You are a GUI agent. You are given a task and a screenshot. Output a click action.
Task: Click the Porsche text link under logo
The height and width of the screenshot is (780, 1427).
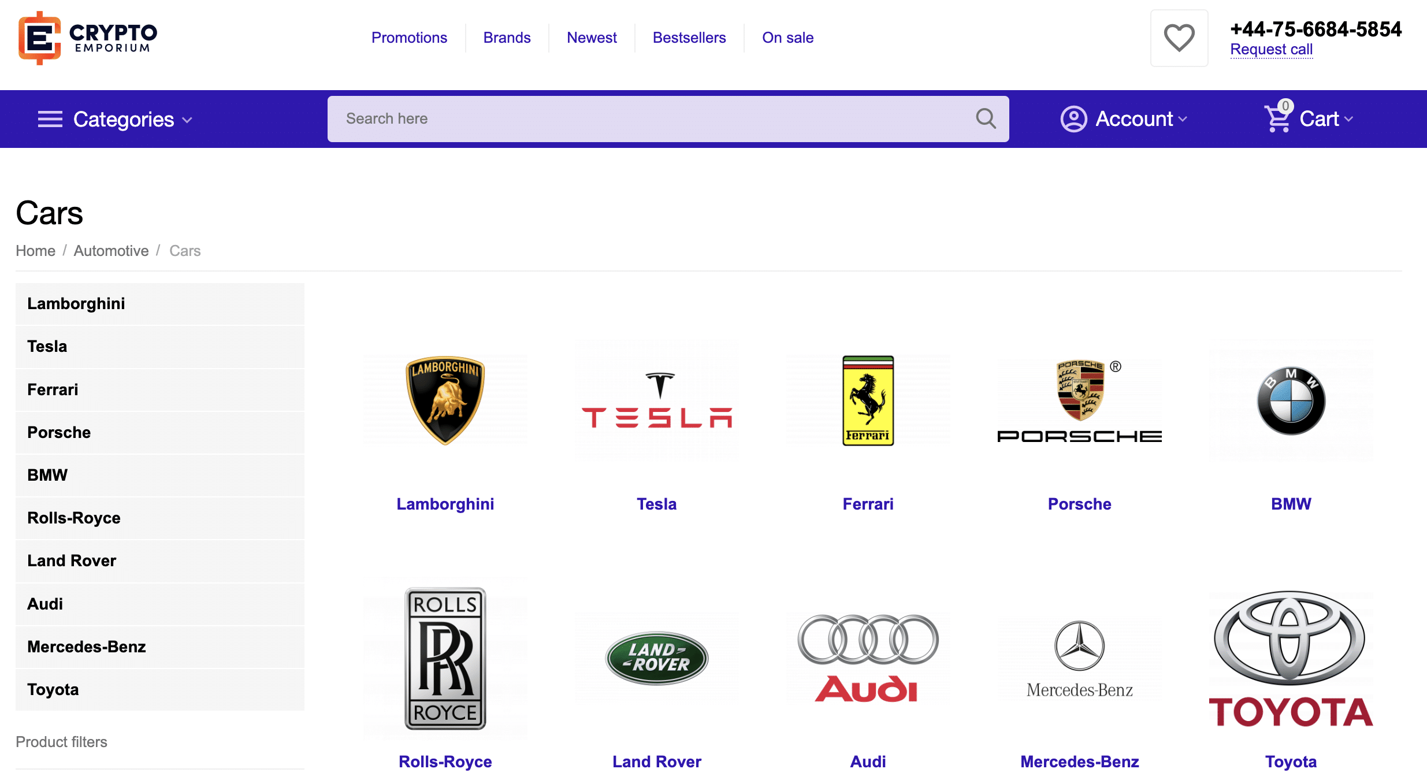coord(1080,504)
